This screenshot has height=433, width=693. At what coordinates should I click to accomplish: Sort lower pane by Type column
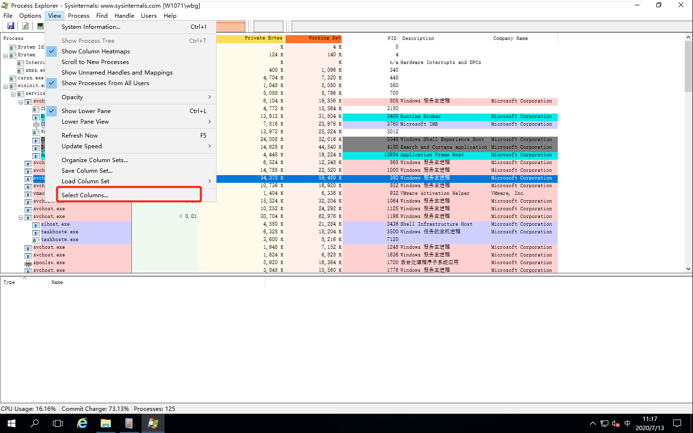click(x=24, y=282)
